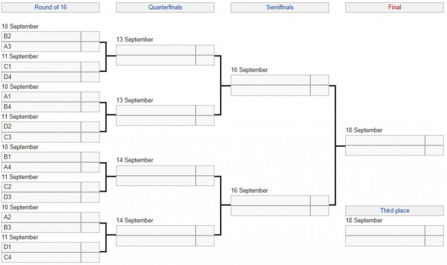Click the B1 team slot

(41, 157)
